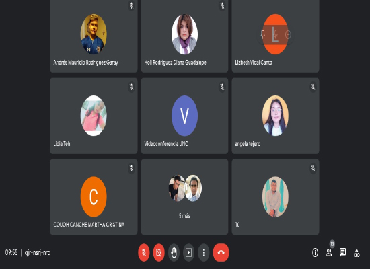Pin Lizbeth Vidal Canto's tile
This screenshot has width=370, height=269.
pos(263,34)
